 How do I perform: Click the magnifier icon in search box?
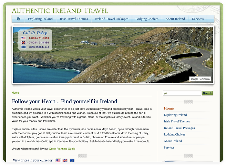166,93
